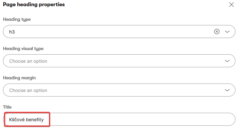Clear the h3 heading type selection
Viewport: 239px width, 130px height.
pos(217,32)
